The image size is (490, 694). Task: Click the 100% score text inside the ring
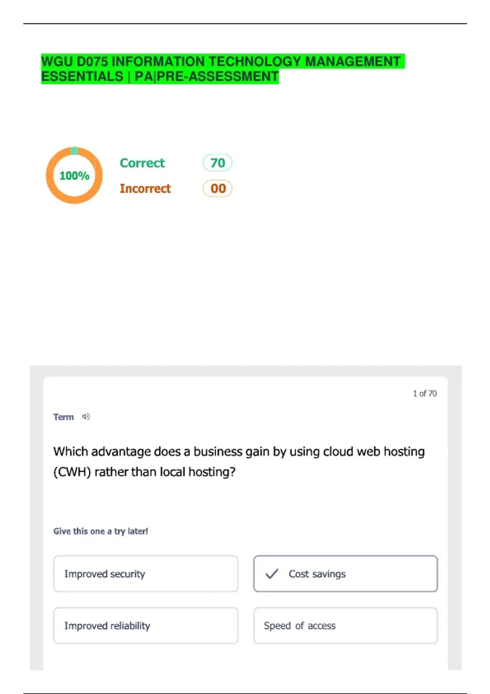[74, 176]
